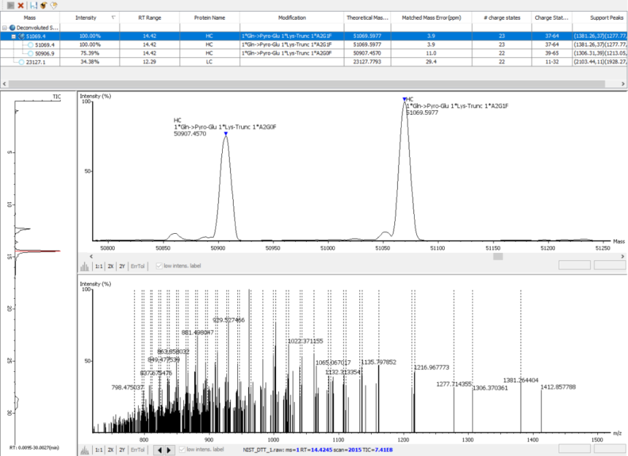The height and width of the screenshot is (456, 628).
Task: Toggle low intens. label for the raw spectrum
Action: click(183, 449)
